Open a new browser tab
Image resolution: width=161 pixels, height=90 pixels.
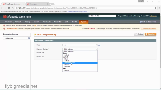point(52,4)
